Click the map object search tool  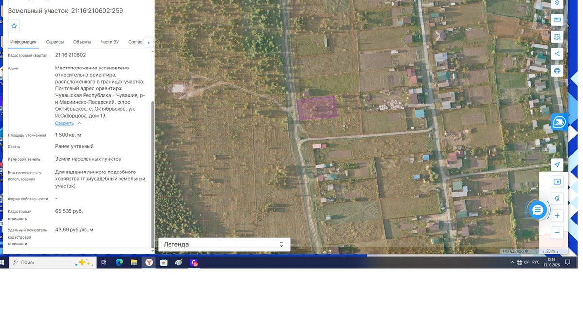pos(557,198)
